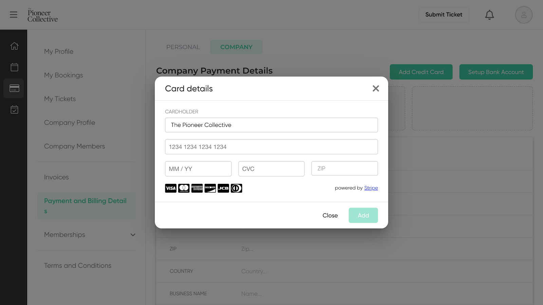Select the credit card billing sidebar icon
543x305 pixels.
click(14, 88)
